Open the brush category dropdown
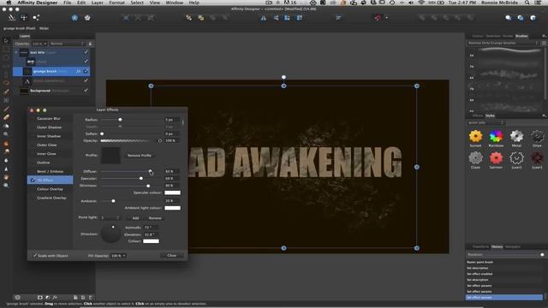This screenshot has height=308, width=548. pos(503,43)
